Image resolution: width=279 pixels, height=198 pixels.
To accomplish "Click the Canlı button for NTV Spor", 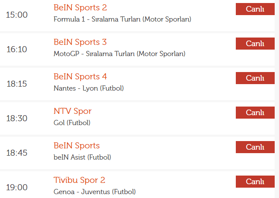I will pyautogui.click(x=255, y=113).
